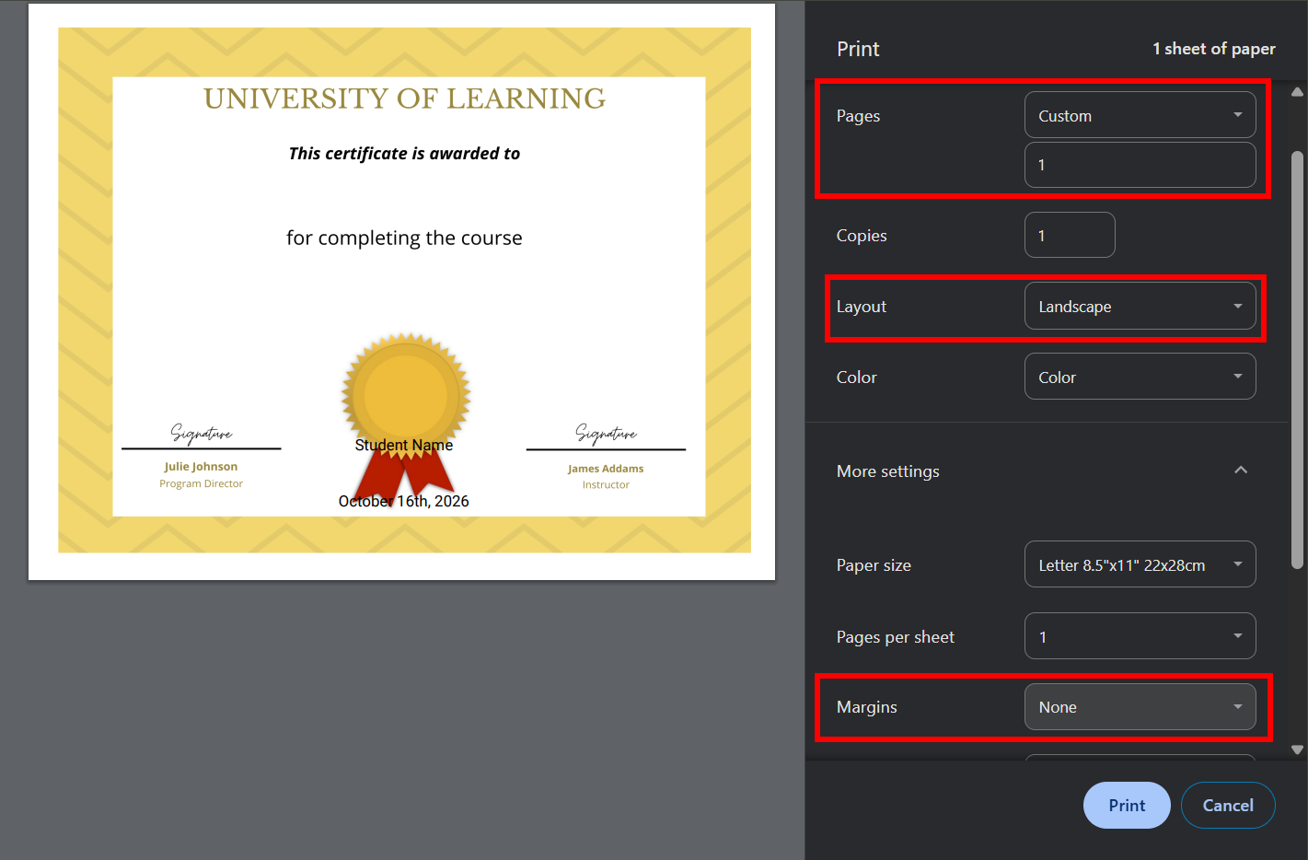
Task: Click the Print button
Action: pos(1127,805)
